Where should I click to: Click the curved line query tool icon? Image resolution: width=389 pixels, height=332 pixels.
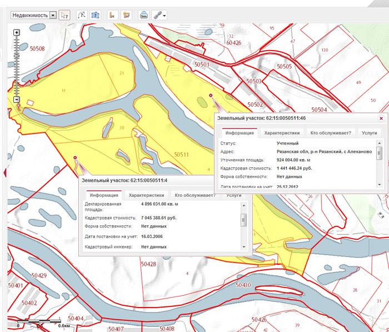pyautogui.click(x=82, y=15)
